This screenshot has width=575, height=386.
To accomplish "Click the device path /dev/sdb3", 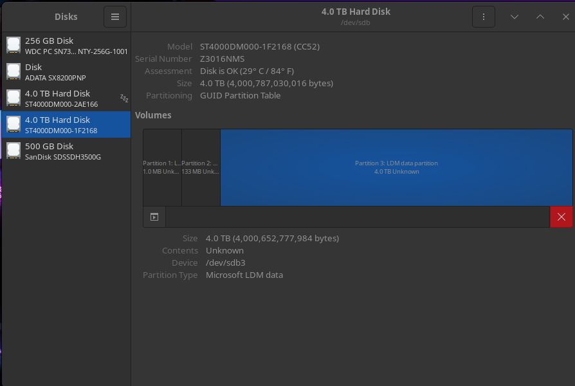I will click(x=226, y=262).
